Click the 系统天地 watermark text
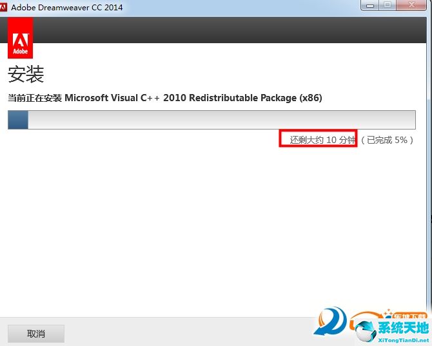The image size is (432, 346). [x=403, y=327]
